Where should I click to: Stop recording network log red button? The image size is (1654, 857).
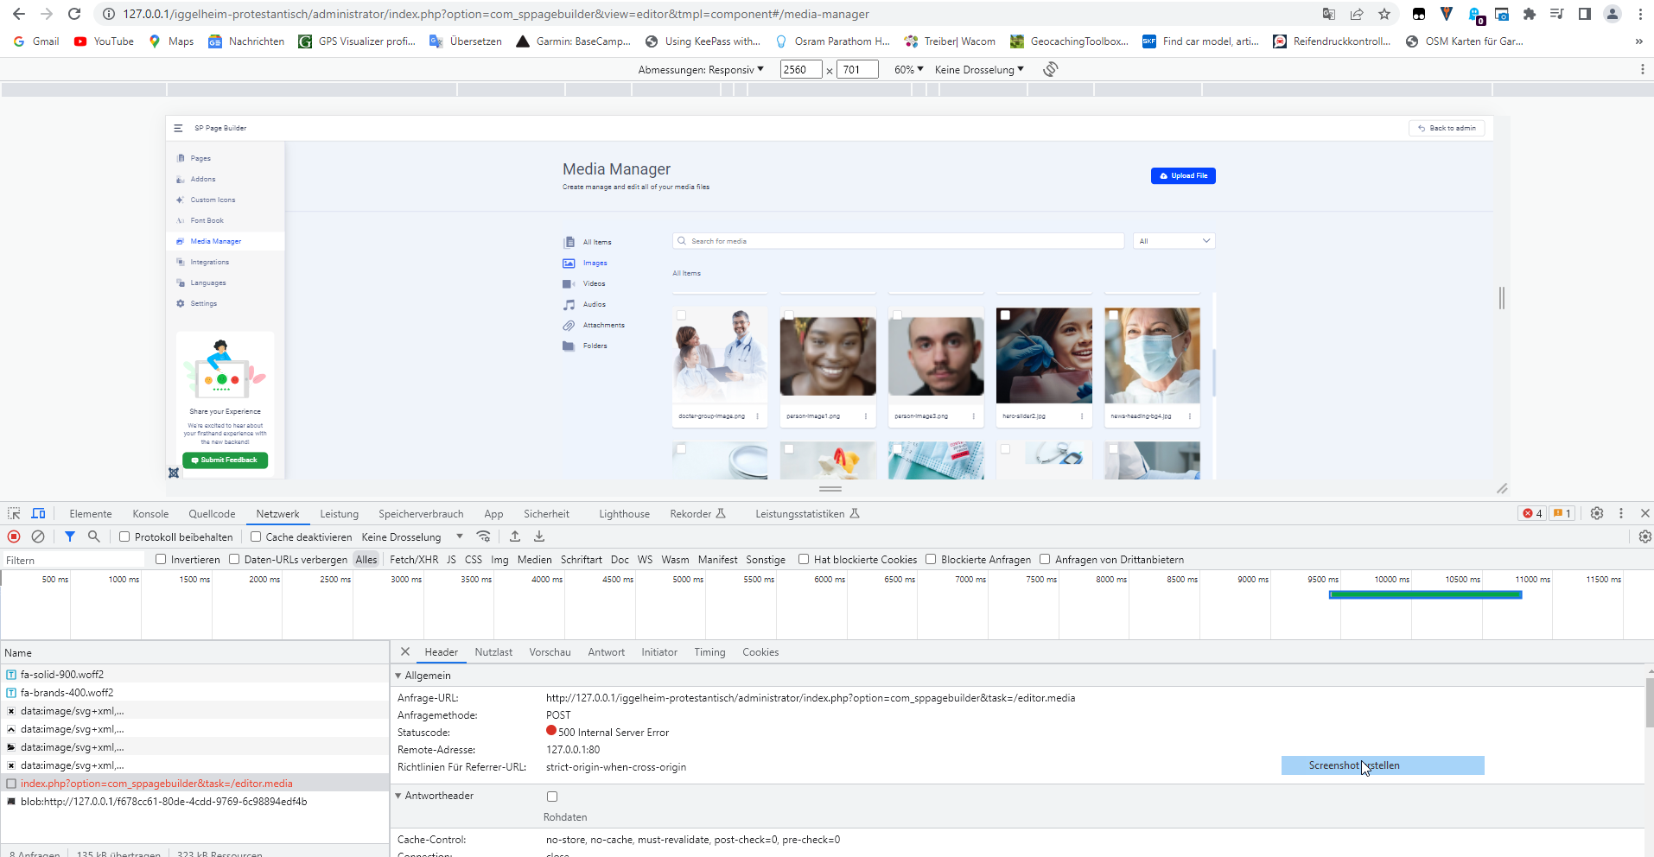click(x=14, y=536)
